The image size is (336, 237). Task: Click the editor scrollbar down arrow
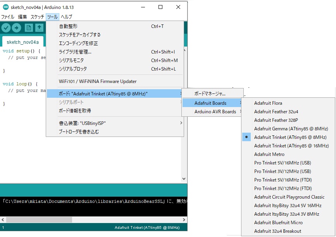point(184,179)
